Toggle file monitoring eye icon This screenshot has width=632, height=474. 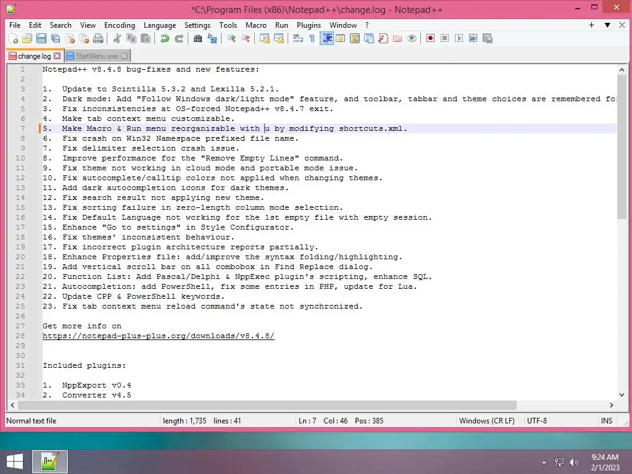(x=412, y=38)
